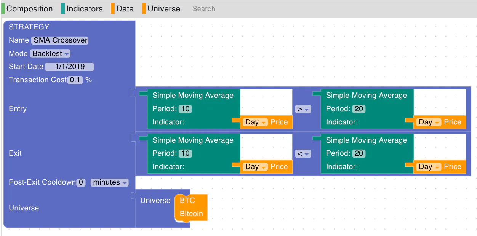Change the Start Date 1/1/2019 field

click(69, 67)
